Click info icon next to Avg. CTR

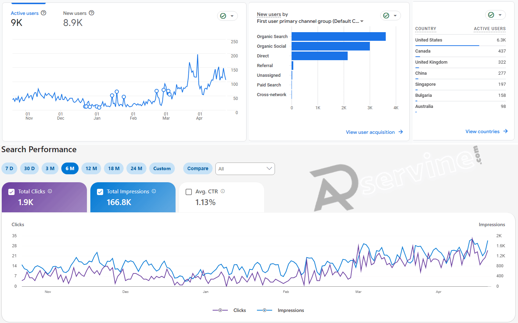(x=223, y=191)
